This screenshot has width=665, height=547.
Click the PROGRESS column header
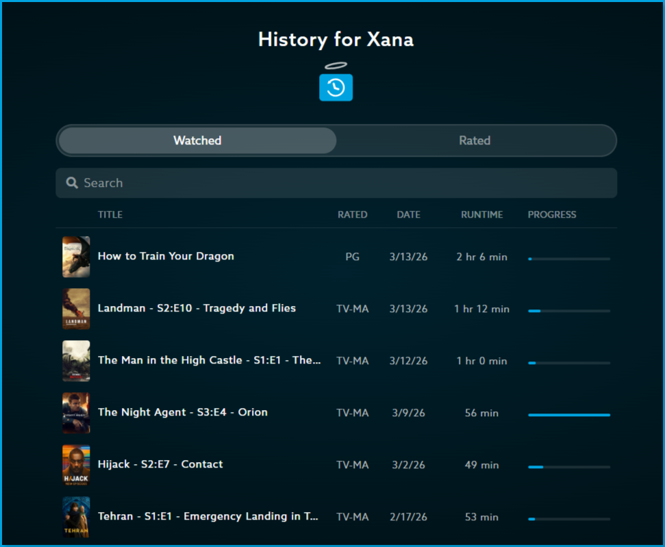(x=552, y=214)
